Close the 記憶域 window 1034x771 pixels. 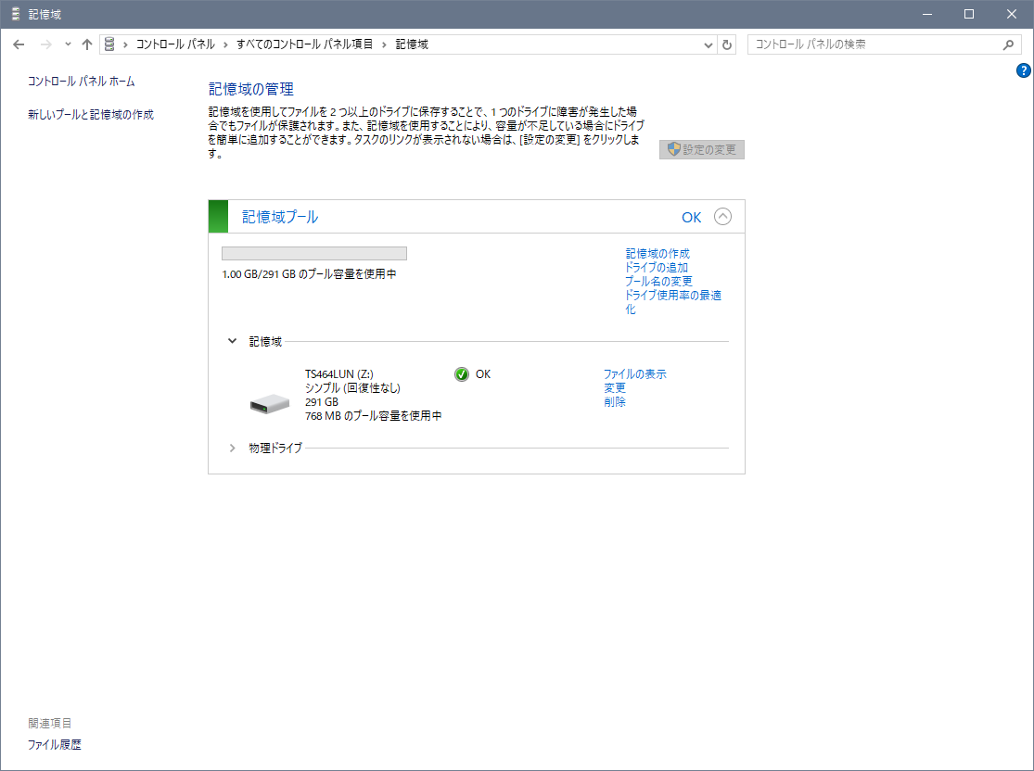click(x=1012, y=14)
